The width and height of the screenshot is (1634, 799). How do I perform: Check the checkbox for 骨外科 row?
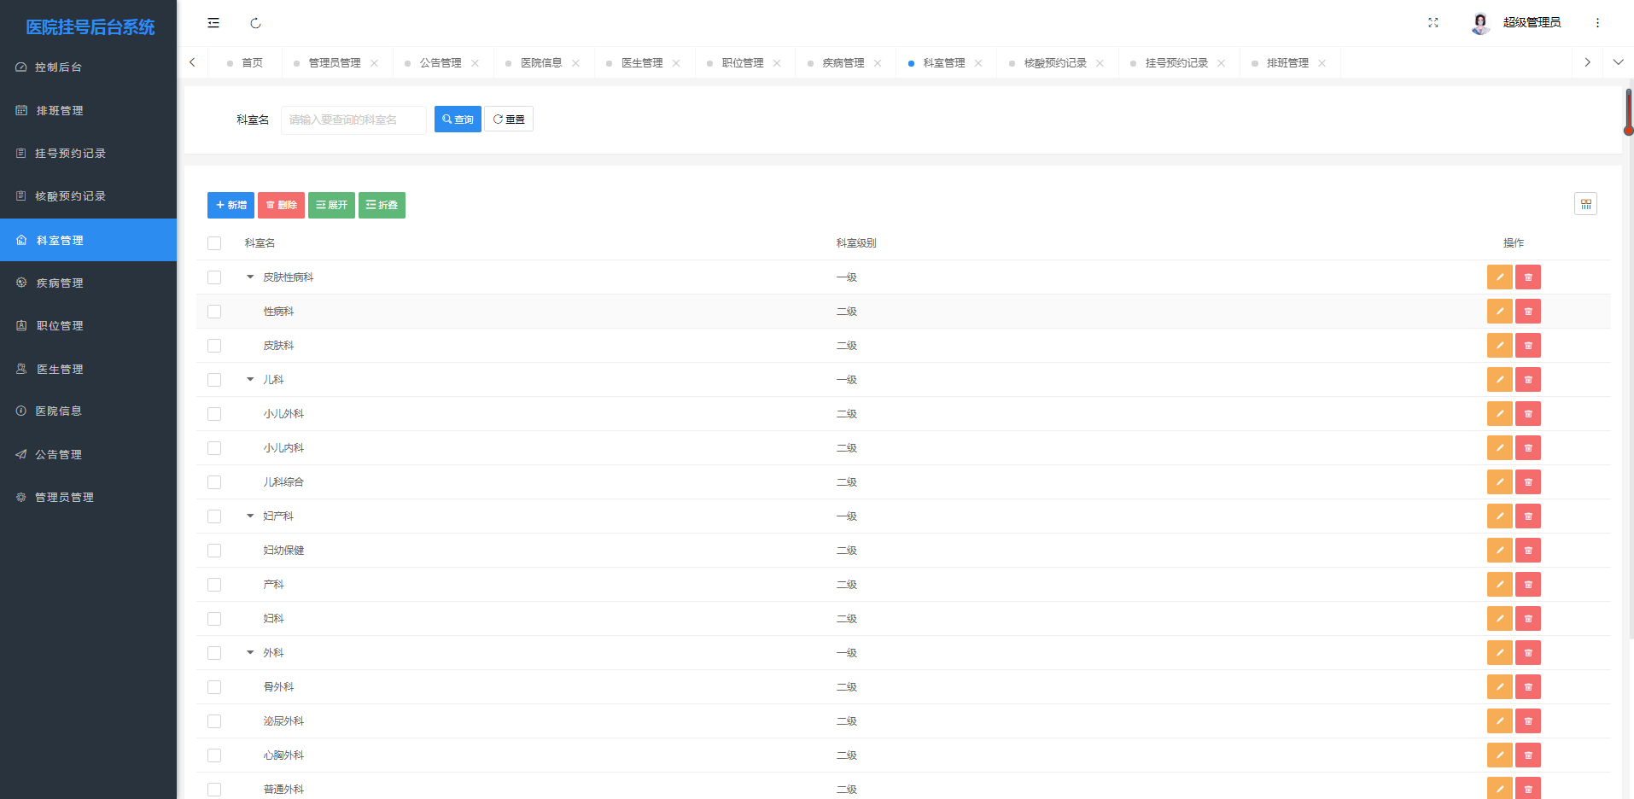click(x=213, y=686)
